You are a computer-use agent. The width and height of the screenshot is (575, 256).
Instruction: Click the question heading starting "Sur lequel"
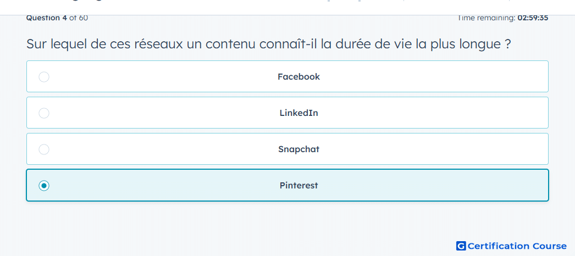pyautogui.click(x=268, y=44)
